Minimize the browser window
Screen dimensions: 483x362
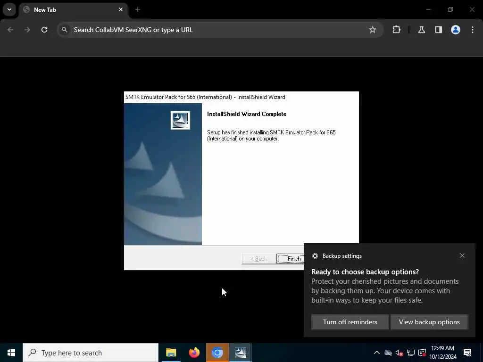click(x=428, y=9)
